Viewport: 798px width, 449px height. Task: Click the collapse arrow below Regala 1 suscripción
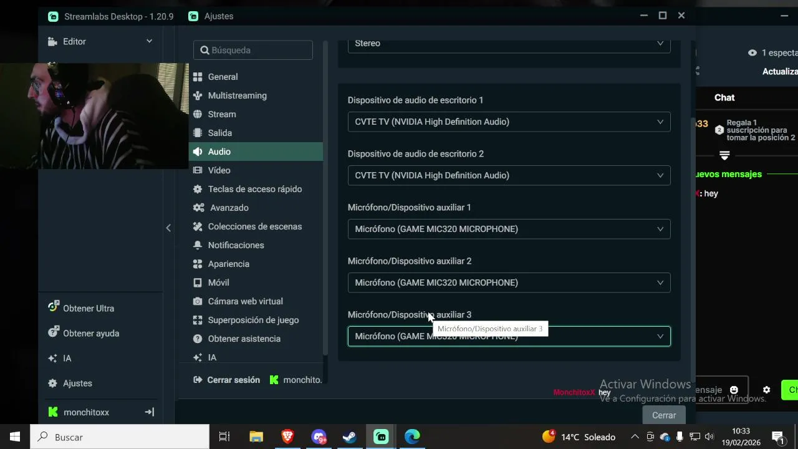[724, 155]
